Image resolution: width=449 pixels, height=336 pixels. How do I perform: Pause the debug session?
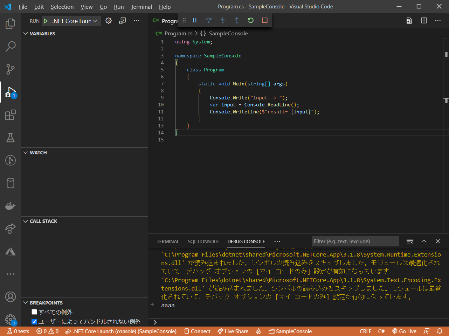(195, 20)
